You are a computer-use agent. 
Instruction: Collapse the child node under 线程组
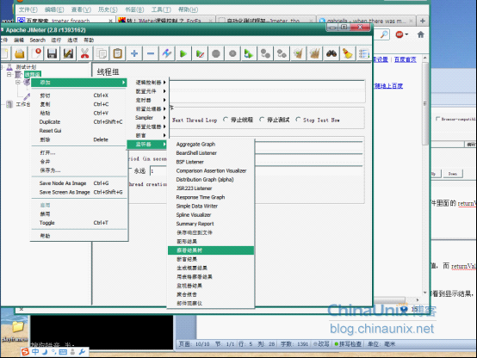[x=17, y=82]
